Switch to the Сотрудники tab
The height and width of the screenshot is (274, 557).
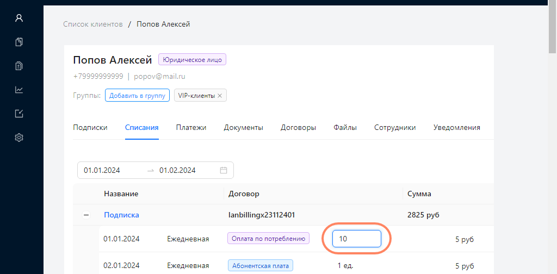[395, 128]
